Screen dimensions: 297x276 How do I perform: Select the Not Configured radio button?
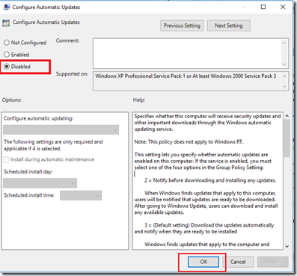coord(7,43)
